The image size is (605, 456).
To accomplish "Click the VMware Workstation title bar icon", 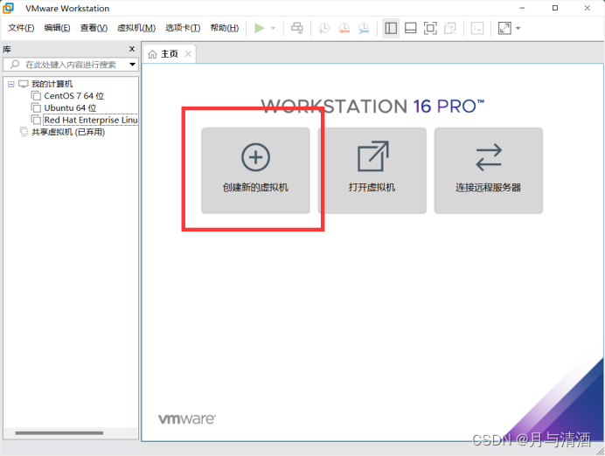I will click(x=8, y=8).
